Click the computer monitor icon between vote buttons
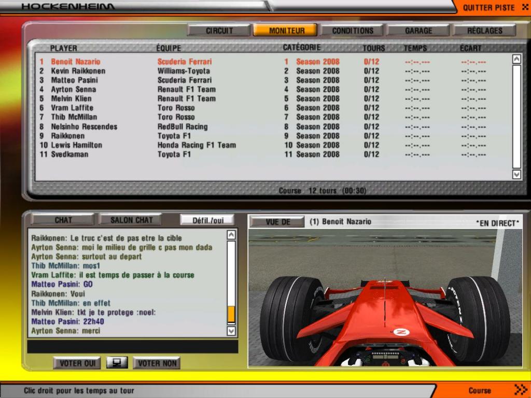The height and width of the screenshot is (398, 531). pyautogui.click(x=117, y=363)
